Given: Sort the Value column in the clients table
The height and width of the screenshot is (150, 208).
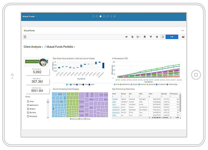Looking at the screenshot, I should tap(149, 97).
